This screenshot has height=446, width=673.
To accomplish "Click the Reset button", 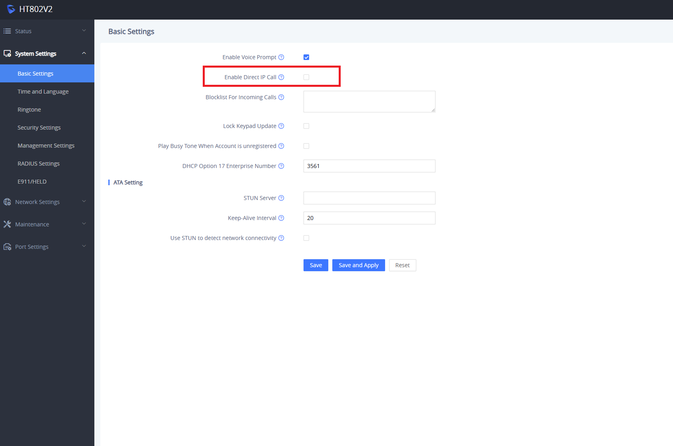I will (x=402, y=265).
